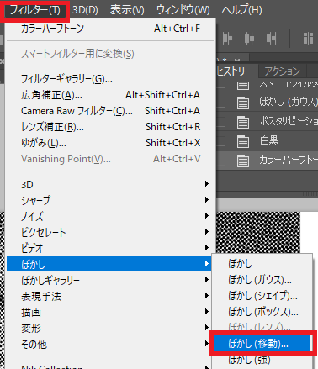
Task: Choose ぼかし (シェイプ)... in submenu
Action: (262, 296)
